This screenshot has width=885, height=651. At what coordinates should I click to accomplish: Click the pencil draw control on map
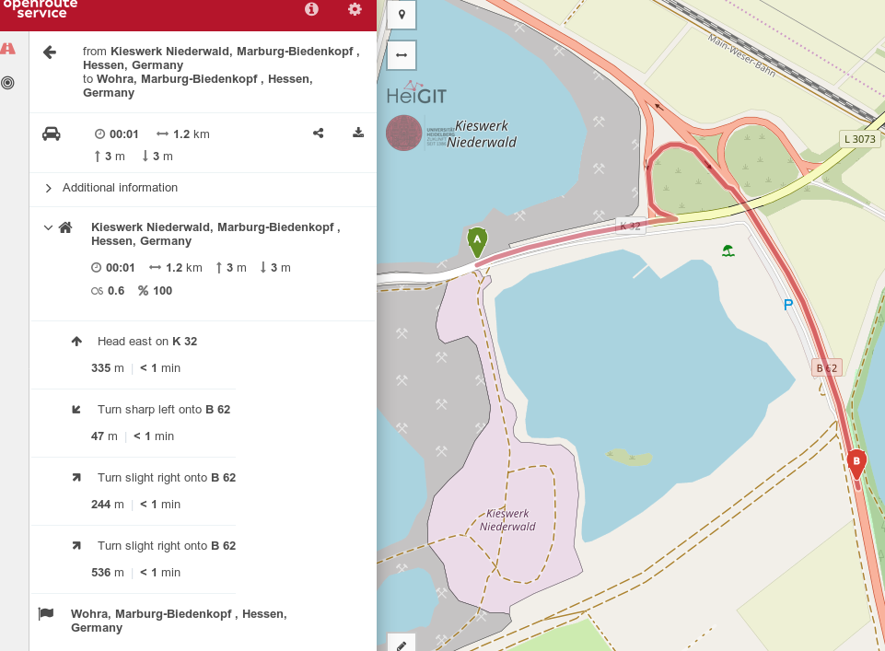point(402,645)
